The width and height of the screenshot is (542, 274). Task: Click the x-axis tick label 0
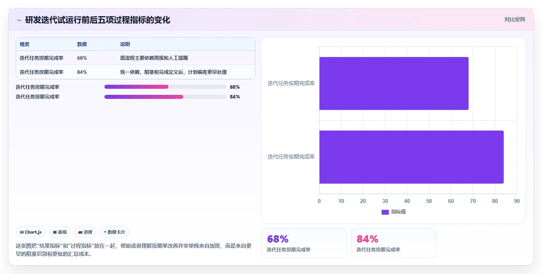click(x=320, y=201)
